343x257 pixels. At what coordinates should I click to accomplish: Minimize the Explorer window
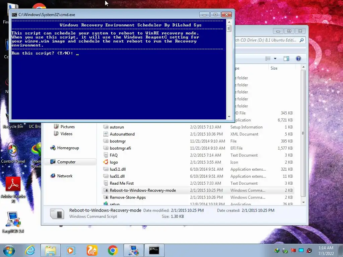coord(278,31)
